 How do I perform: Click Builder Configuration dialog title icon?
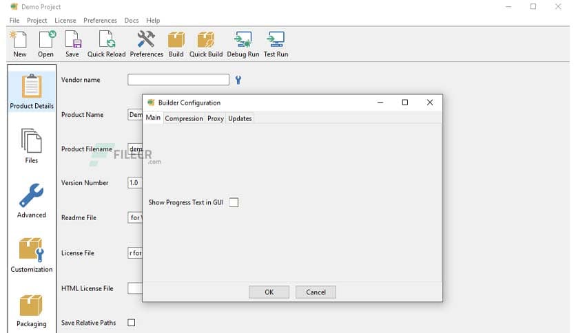(151, 103)
